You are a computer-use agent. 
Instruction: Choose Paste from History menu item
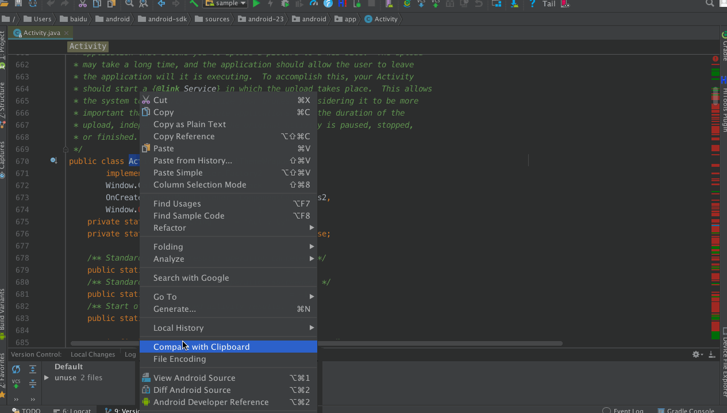(x=229, y=160)
